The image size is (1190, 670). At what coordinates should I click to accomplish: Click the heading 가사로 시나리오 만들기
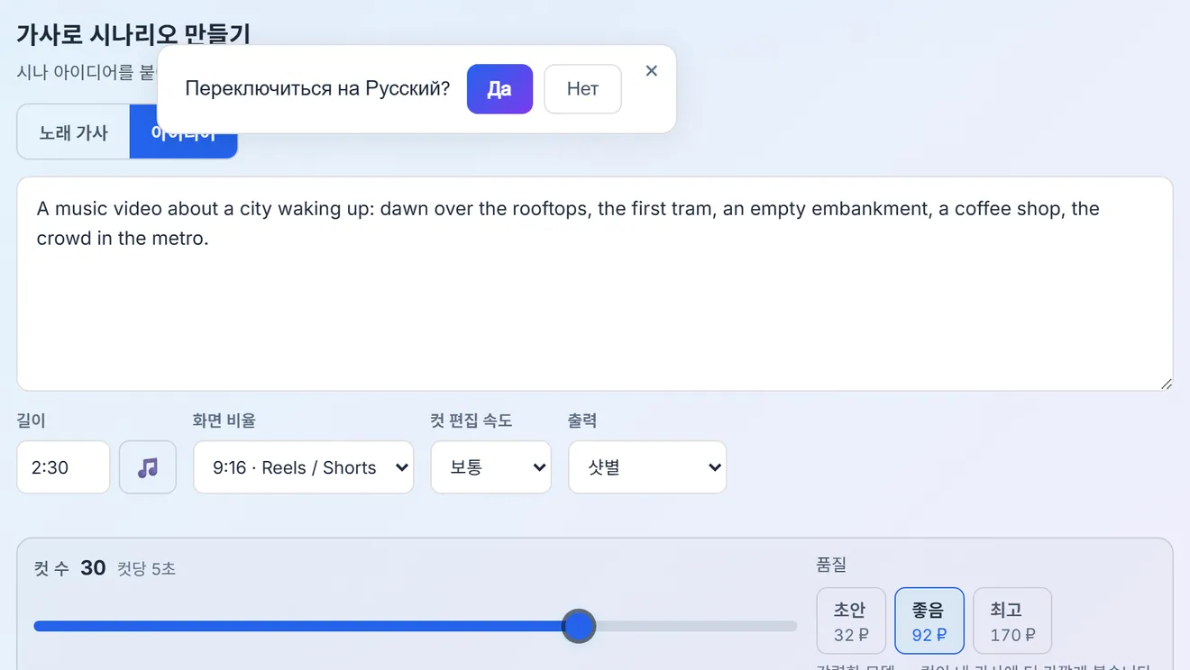pyautogui.click(x=133, y=35)
